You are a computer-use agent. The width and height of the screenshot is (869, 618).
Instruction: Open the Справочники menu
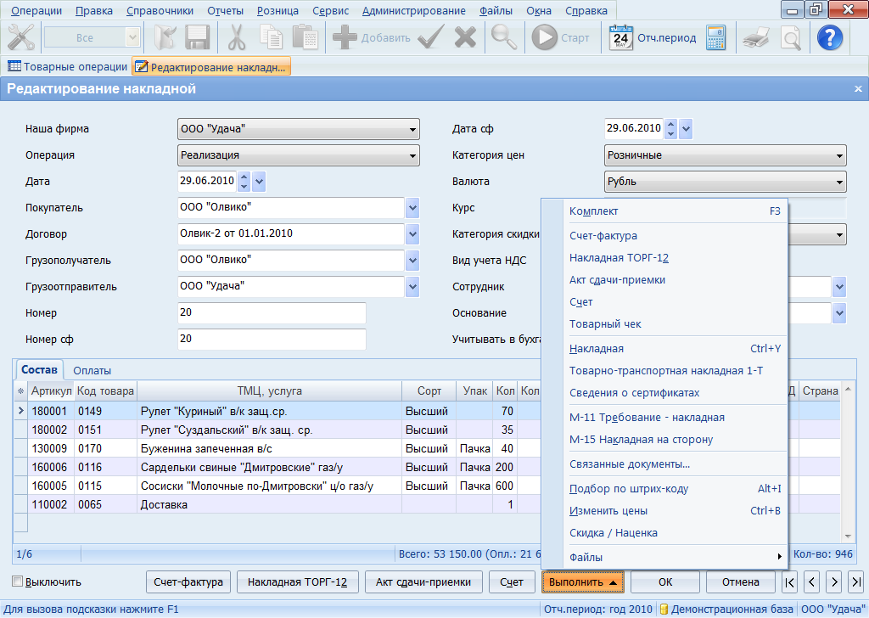(x=160, y=11)
